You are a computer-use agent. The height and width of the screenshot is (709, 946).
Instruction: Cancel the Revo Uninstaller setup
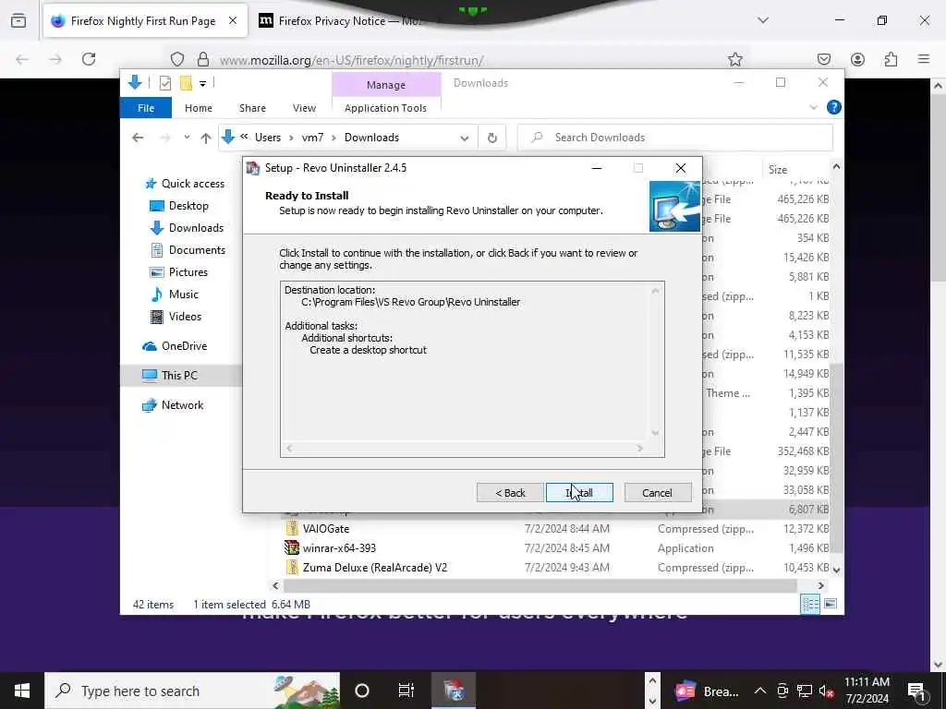click(x=657, y=493)
